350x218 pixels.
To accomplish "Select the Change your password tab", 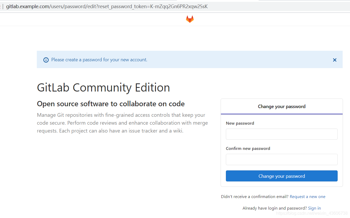I will coord(282,107).
